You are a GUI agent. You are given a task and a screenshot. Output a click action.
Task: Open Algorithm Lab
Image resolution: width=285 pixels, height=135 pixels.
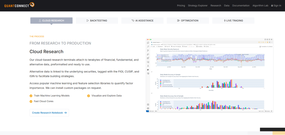(x=260, y=6)
